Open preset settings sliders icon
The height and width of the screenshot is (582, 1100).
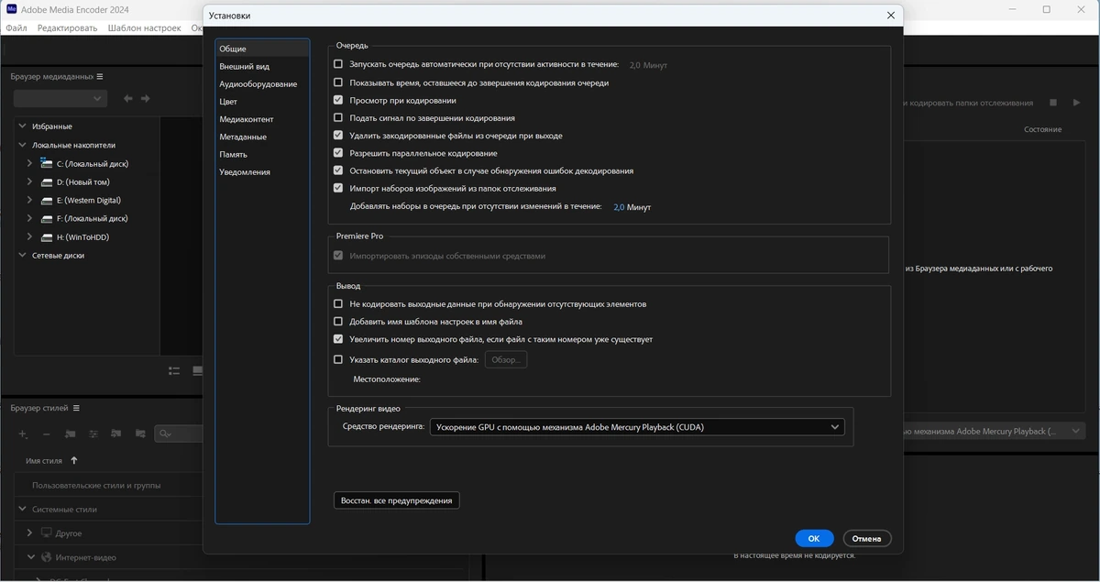pyautogui.click(x=93, y=434)
